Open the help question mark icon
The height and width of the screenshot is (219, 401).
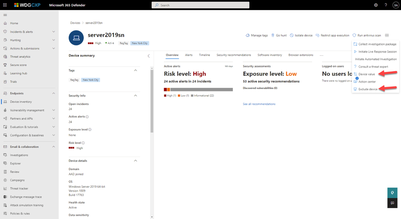pyautogui.click(x=386, y=5)
